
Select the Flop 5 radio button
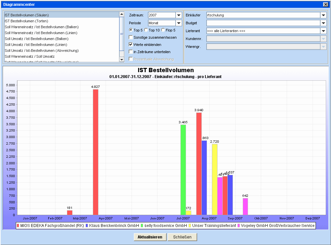pyautogui.click(x=163, y=30)
